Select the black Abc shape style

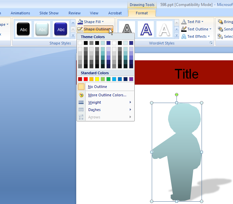24,29
